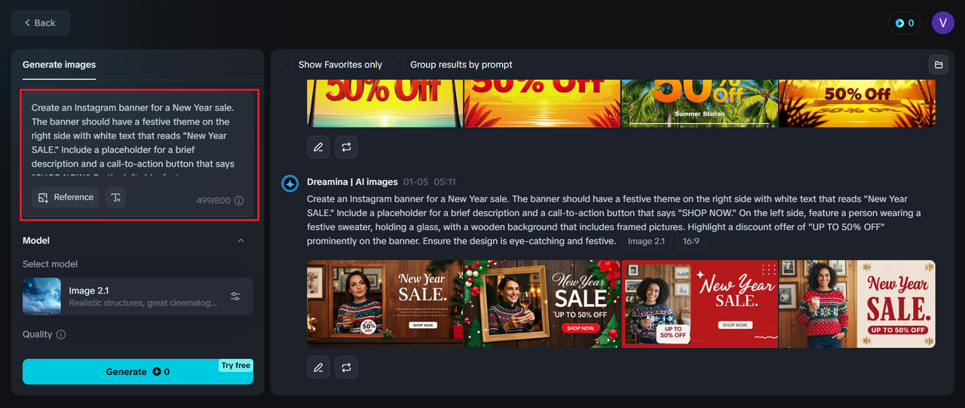The height and width of the screenshot is (408, 965).
Task: Click the Quality label
Action: pos(38,334)
